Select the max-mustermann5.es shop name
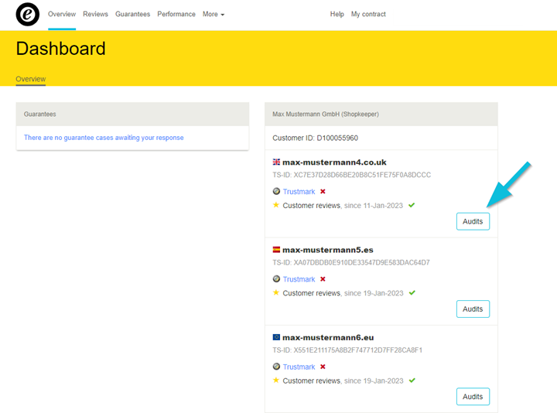 (x=328, y=250)
